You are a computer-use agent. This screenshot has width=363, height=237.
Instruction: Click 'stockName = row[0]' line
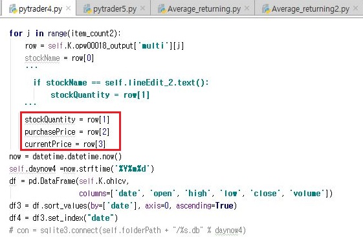click(60, 58)
